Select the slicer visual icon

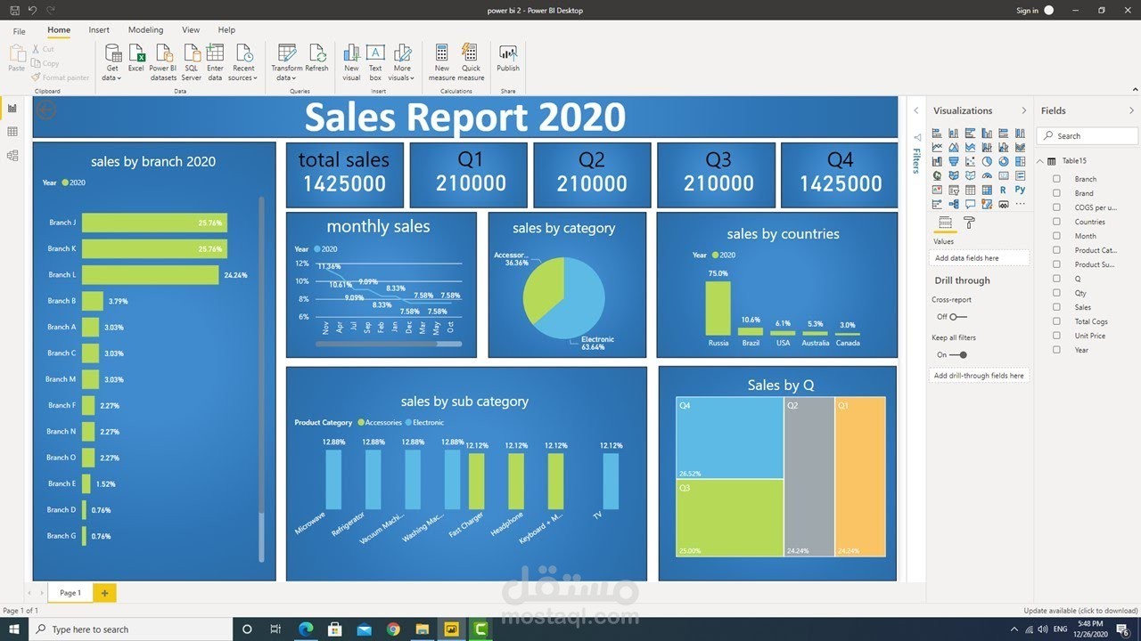click(953, 189)
